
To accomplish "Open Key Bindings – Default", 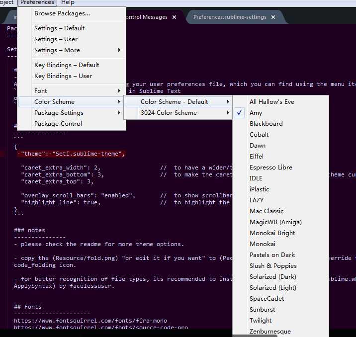I will [x=72, y=65].
